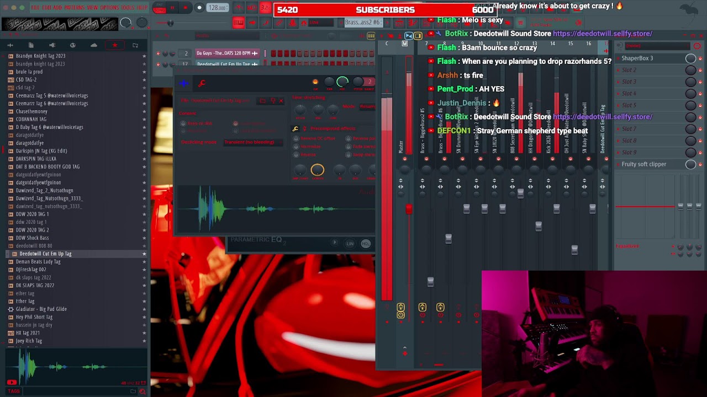Click the precomputed effects wrench icon
The image size is (707, 397).
[x=296, y=128]
